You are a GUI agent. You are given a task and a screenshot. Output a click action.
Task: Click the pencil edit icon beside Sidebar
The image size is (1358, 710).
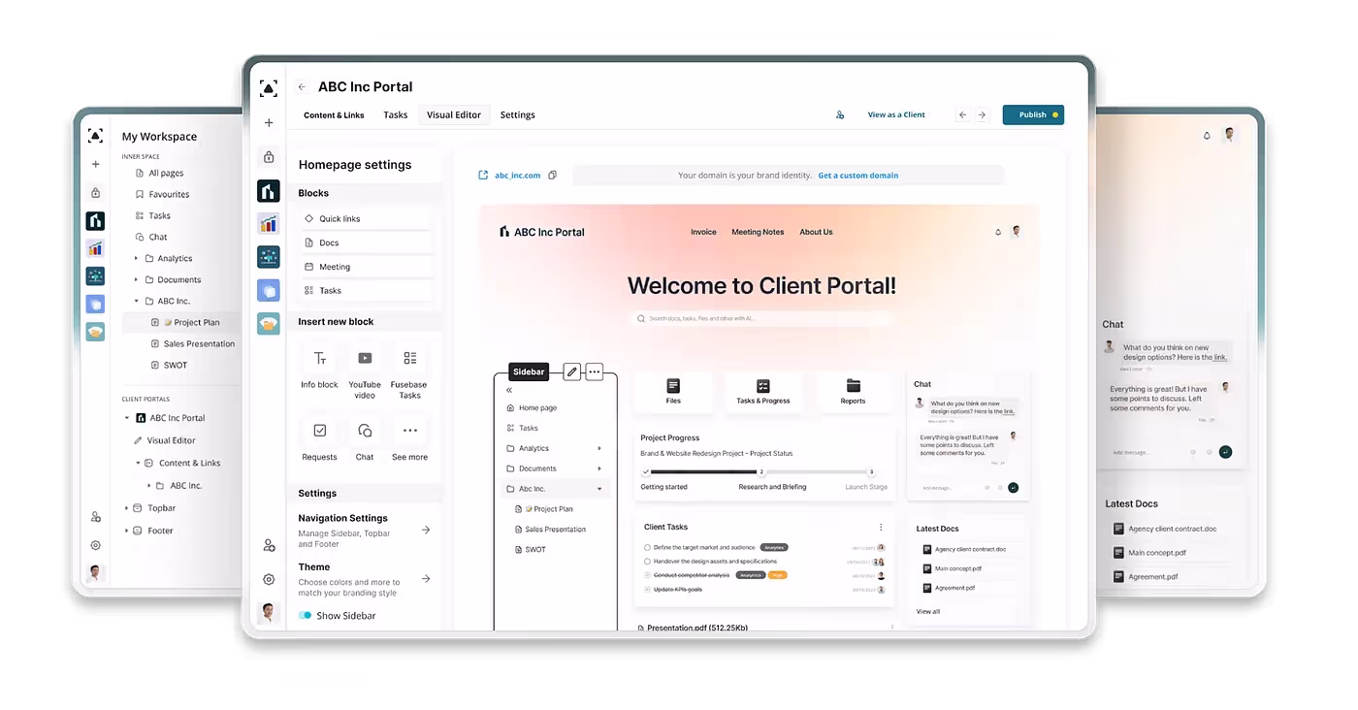571,371
